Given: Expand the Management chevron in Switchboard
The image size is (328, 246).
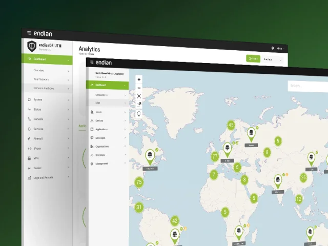Looking at the screenshot, I should click(x=125, y=163).
